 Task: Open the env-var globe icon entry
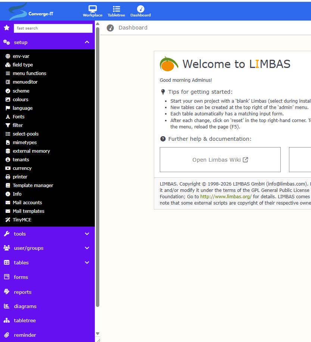(x=8, y=56)
